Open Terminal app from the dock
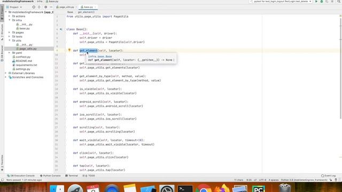Viewport: 342px width, 192px height. pos(185,188)
